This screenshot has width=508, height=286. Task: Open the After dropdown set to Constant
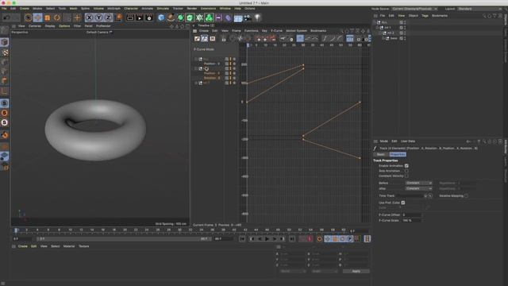click(x=419, y=188)
